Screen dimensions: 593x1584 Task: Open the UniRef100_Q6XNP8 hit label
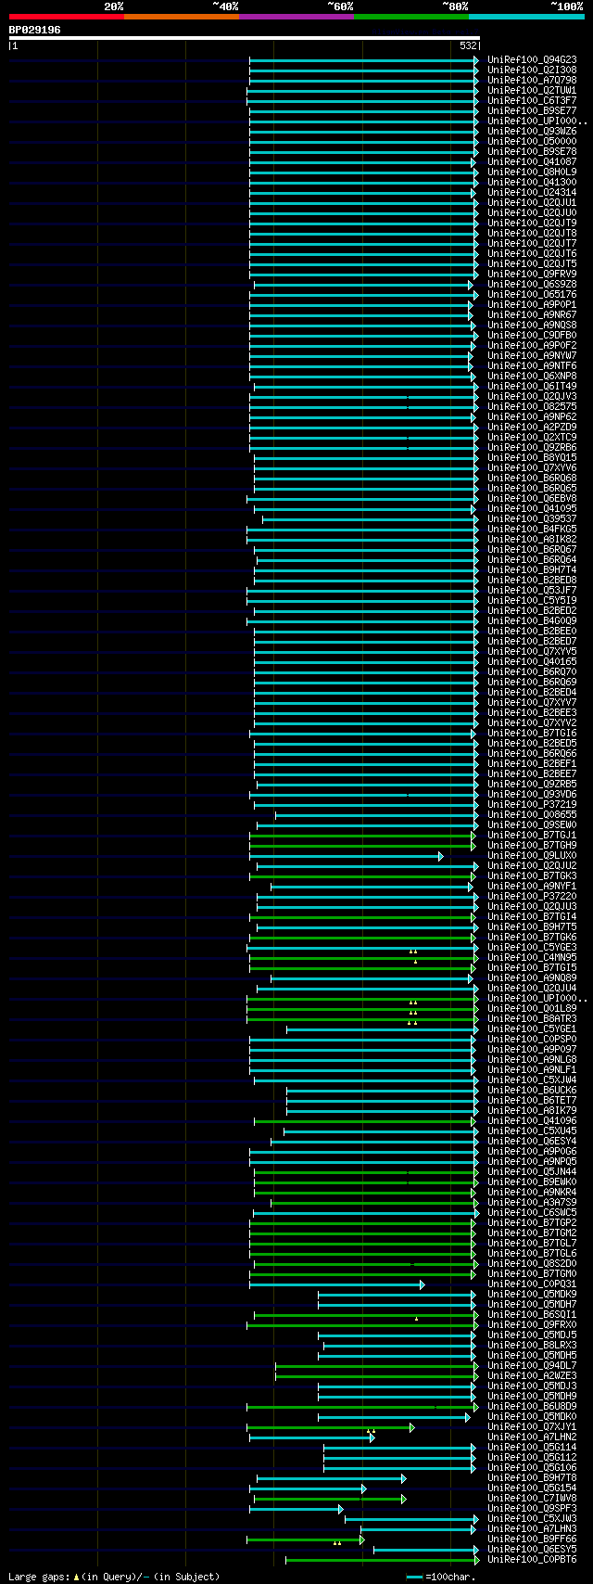[532, 376]
